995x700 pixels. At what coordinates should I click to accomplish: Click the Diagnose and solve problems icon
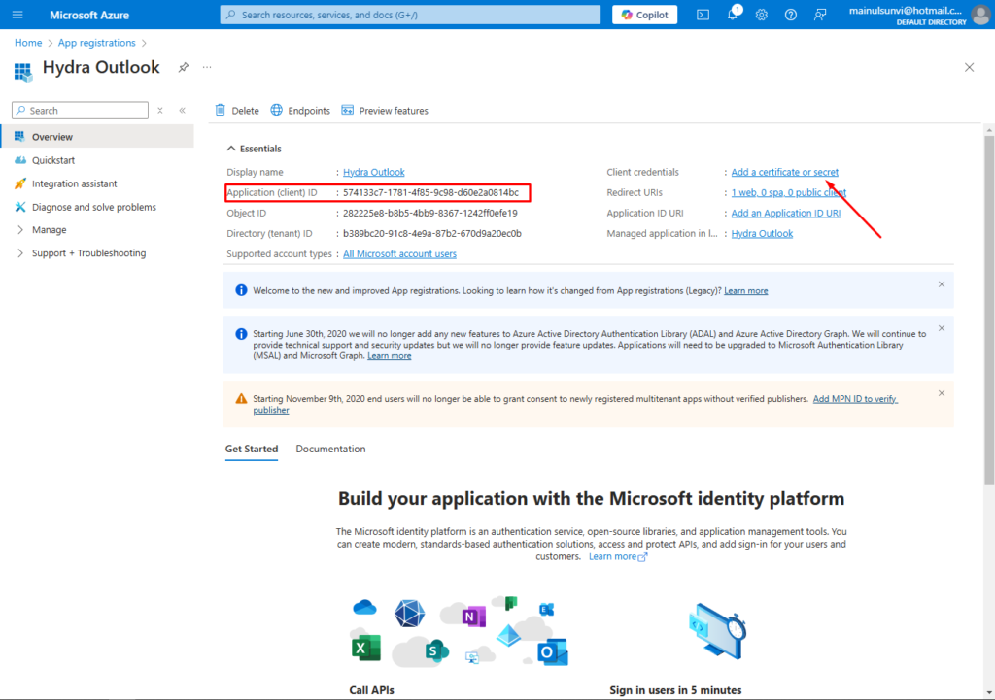20,207
